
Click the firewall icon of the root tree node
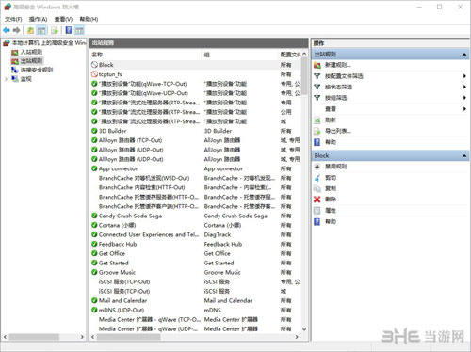pyautogui.click(x=7, y=42)
